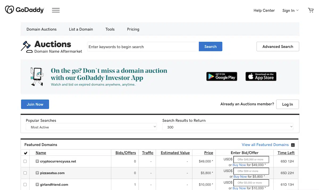
Task: Open the Domain Auctions tab
Action: click(x=41, y=29)
